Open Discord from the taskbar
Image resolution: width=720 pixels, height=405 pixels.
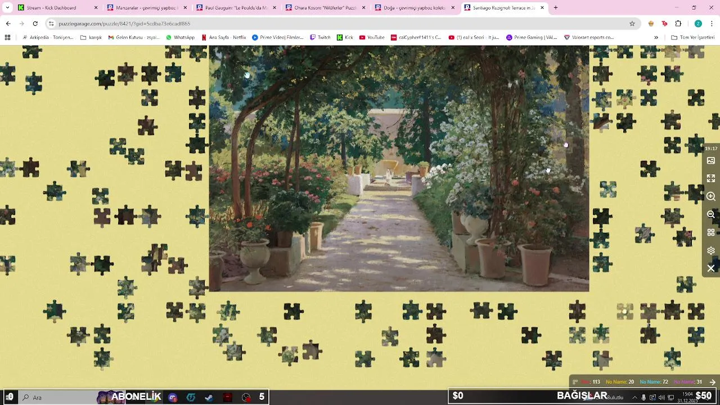173,397
